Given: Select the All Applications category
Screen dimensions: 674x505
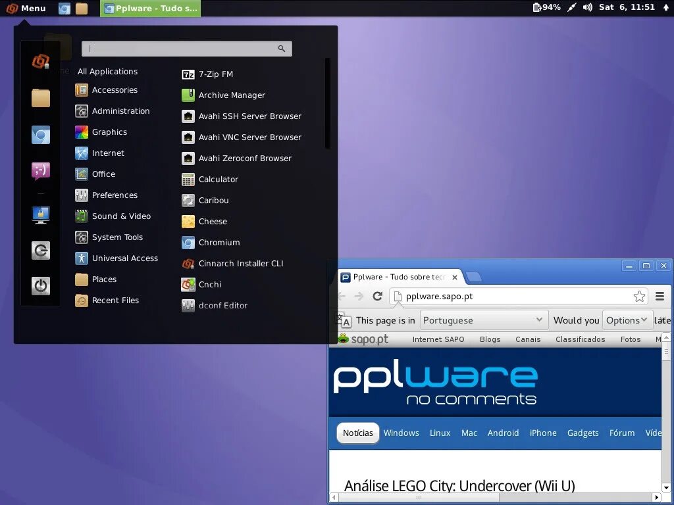Looking at the screenshot, I should (107, 72).
